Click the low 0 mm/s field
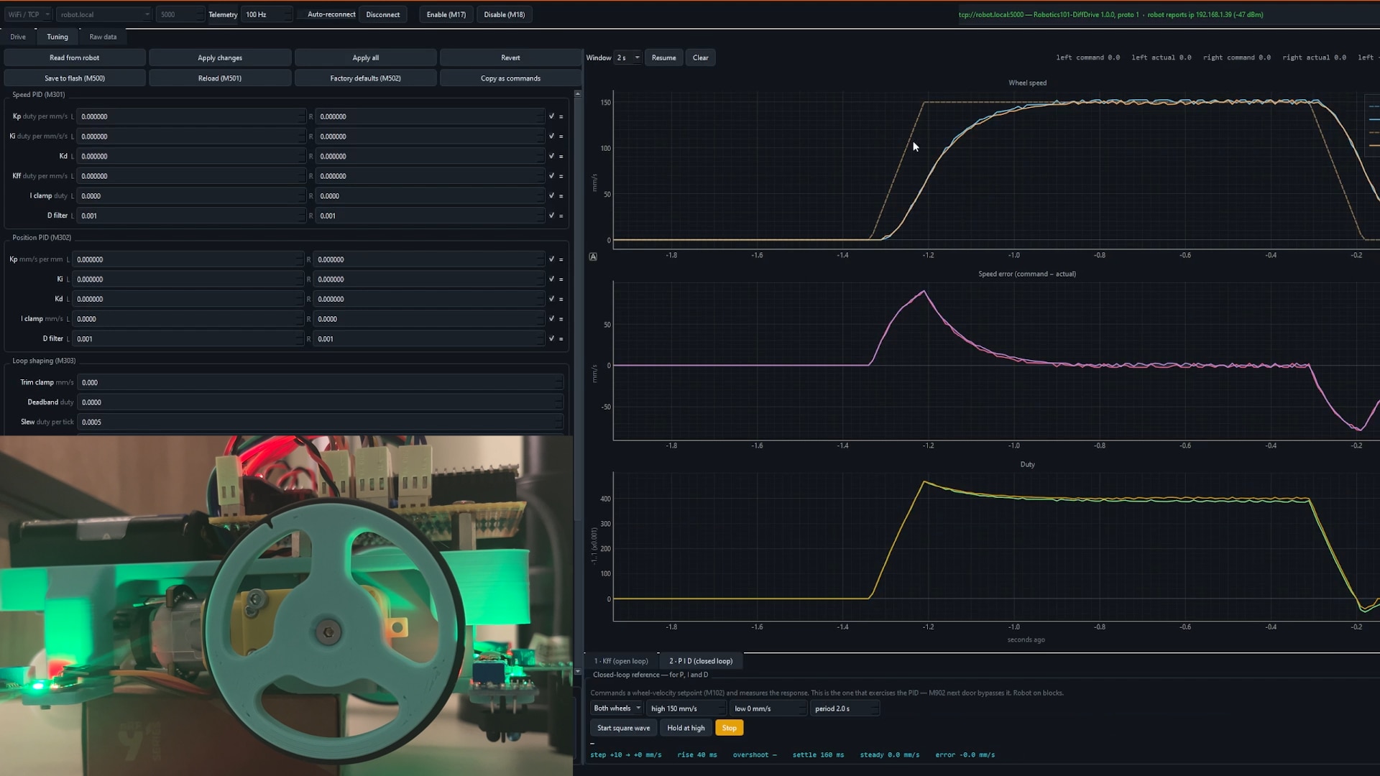 (768, 708)
